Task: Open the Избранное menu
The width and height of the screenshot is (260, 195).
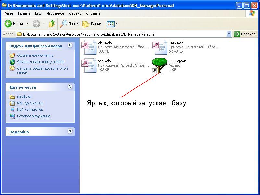Action: pyautogui.click(x=55, y=13)
